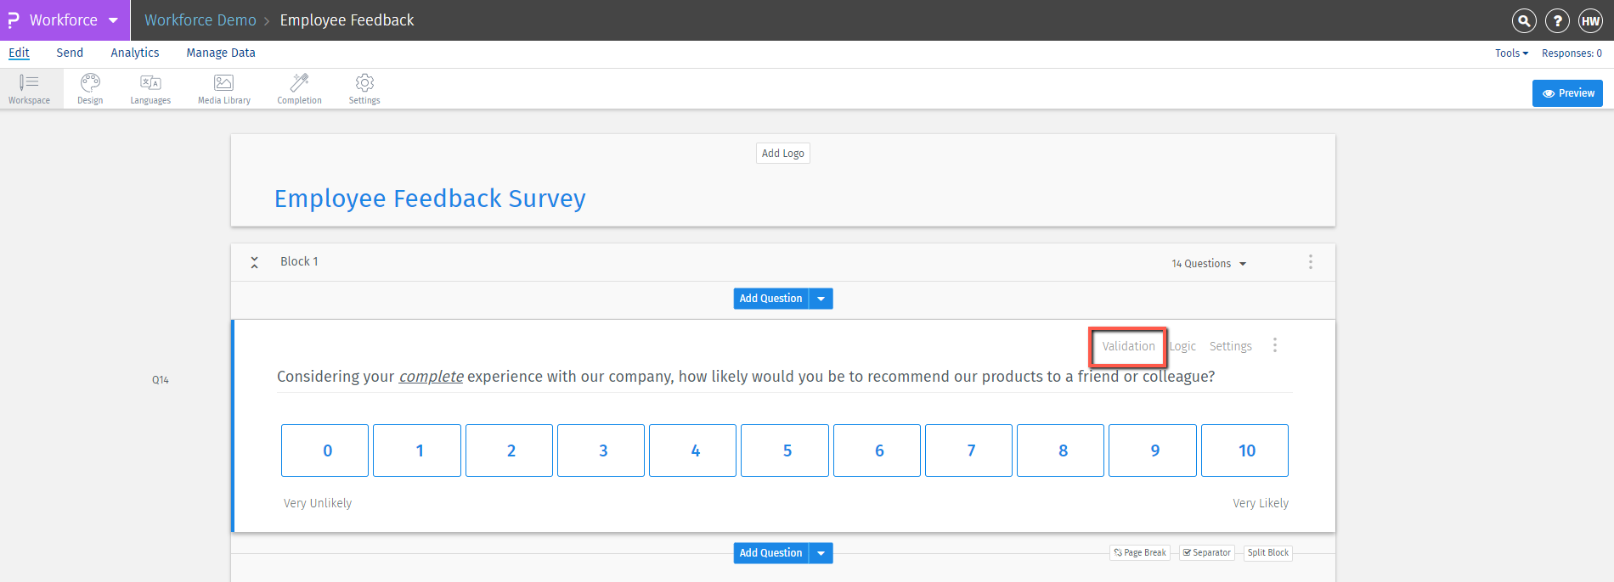Click the Employee Feedback breadcrumb title

[x=347, y=20]
